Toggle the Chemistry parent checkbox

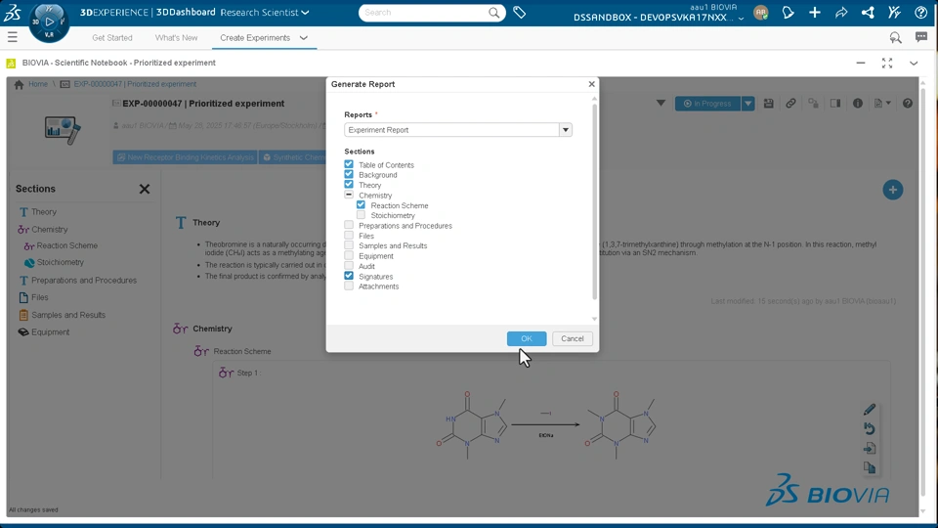coord(349,195)
